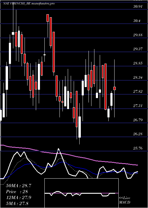Screen dimensions: 148x208
Task: Click the pink 50MA line
Action: click(x=69, y=155)
